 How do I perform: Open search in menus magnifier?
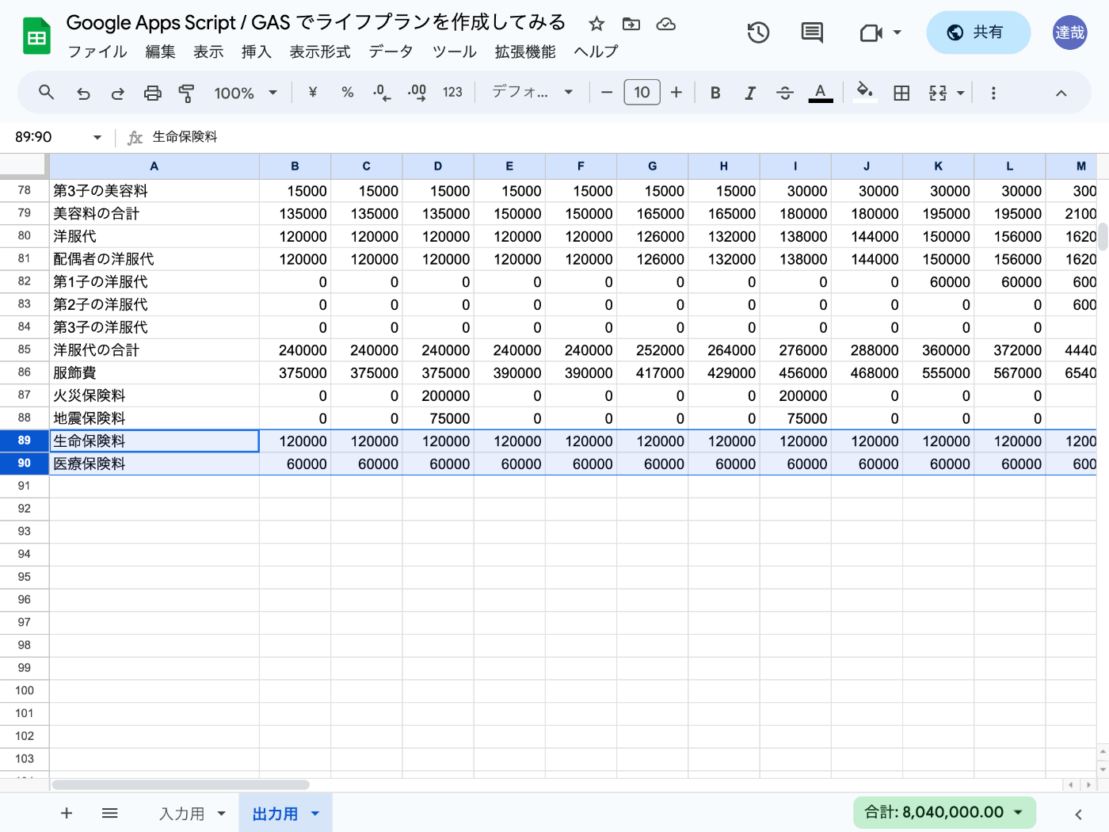click(47, 93)
